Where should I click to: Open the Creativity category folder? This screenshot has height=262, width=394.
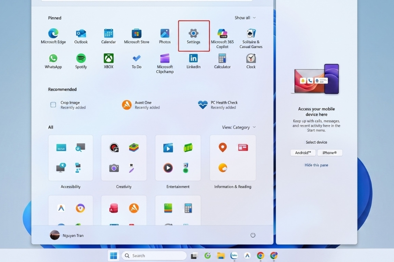(124, 158)
